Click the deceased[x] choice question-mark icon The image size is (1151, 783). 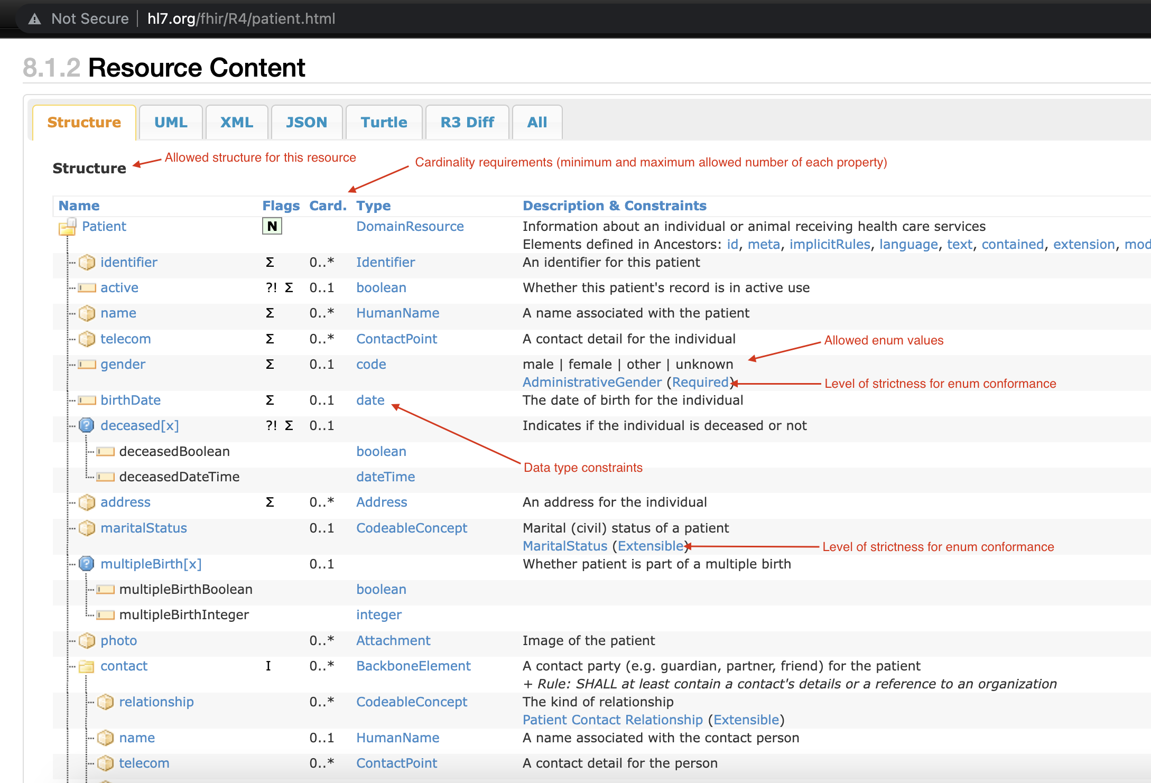87,425
